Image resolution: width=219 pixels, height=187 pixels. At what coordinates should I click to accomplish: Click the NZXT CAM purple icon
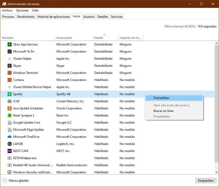pos(10,151)
